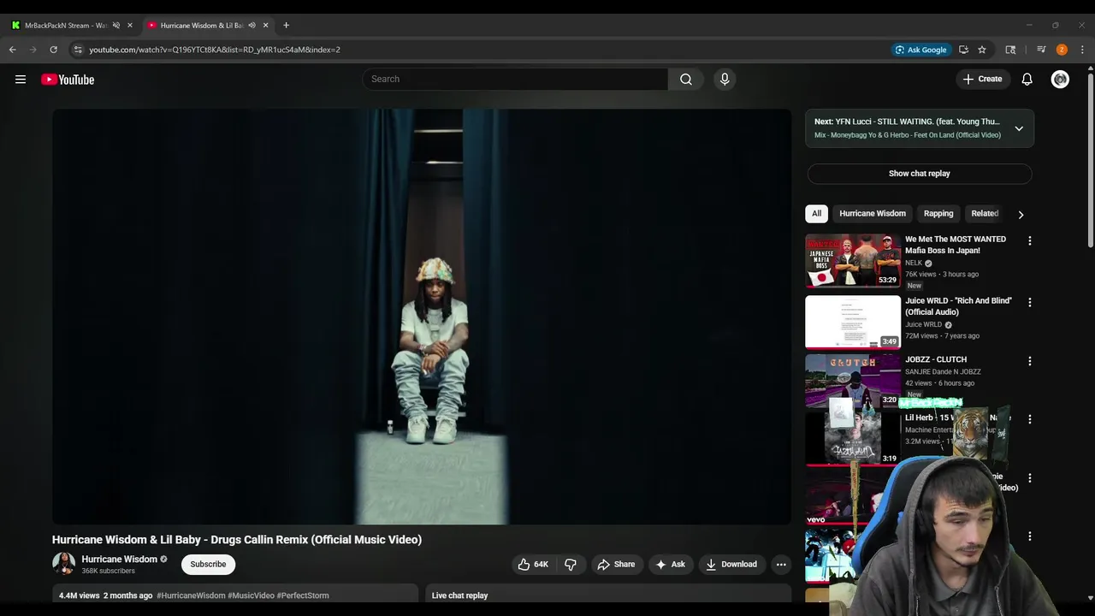Select the Related filter chip
The image size is (1095, 616).
tap(985, 214)
